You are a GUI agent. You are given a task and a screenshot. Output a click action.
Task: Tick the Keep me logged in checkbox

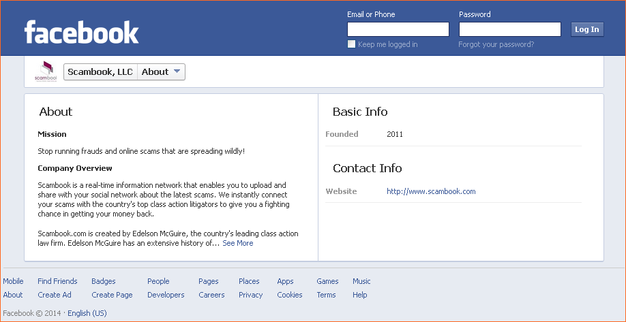pyautogui.click(x=351, y=44)
